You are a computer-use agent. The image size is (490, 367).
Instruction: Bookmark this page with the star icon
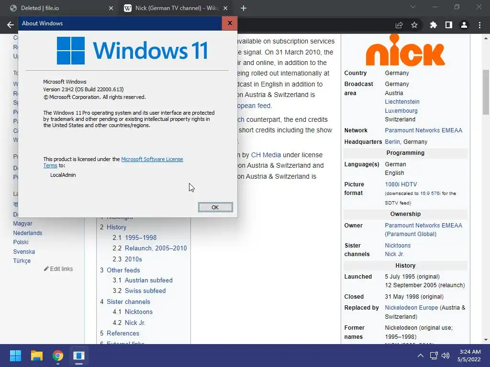coord(414,25)
